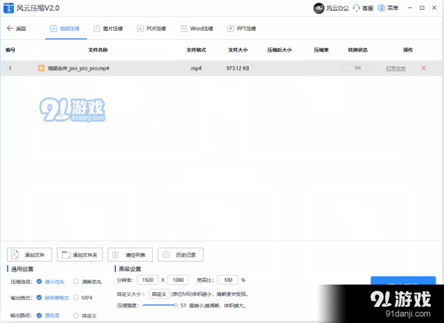Click 打开文件 link in file row
This screenshot has width=444, height=323.
click(396, 69)
